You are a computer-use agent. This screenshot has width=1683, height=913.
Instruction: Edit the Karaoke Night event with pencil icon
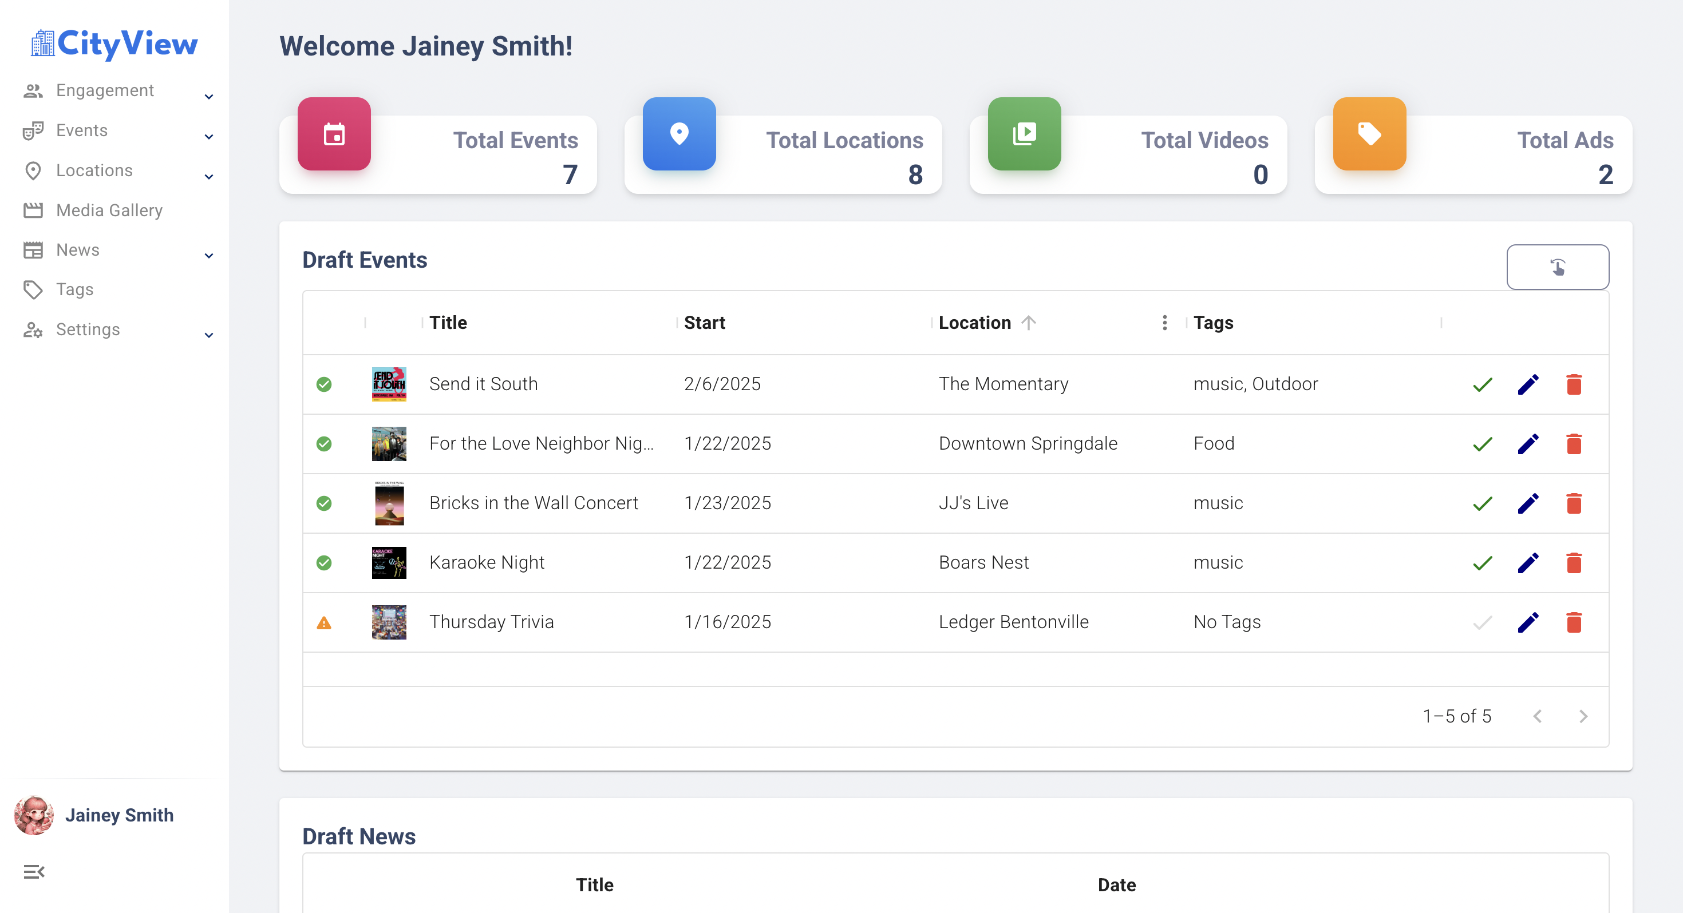[1528, 562]
